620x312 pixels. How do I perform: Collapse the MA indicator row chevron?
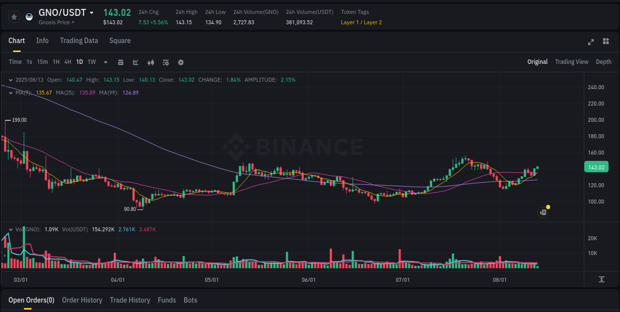point(10,93)
